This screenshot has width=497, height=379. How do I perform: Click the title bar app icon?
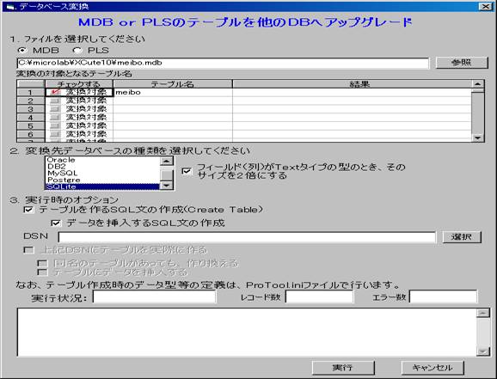[x=9, y=6]
